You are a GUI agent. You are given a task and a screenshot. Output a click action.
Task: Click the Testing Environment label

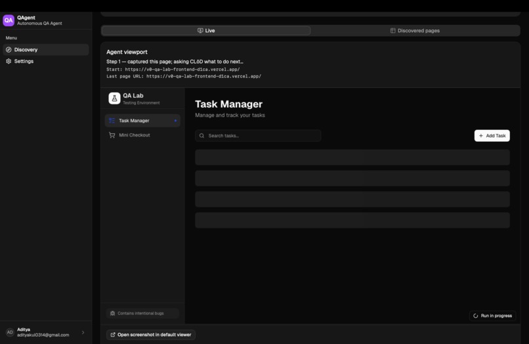141,102
